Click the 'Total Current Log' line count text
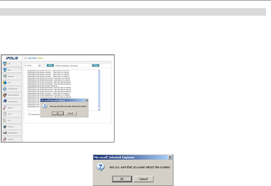This screenshot has width=271, height=186. click(x=67, y=66)
